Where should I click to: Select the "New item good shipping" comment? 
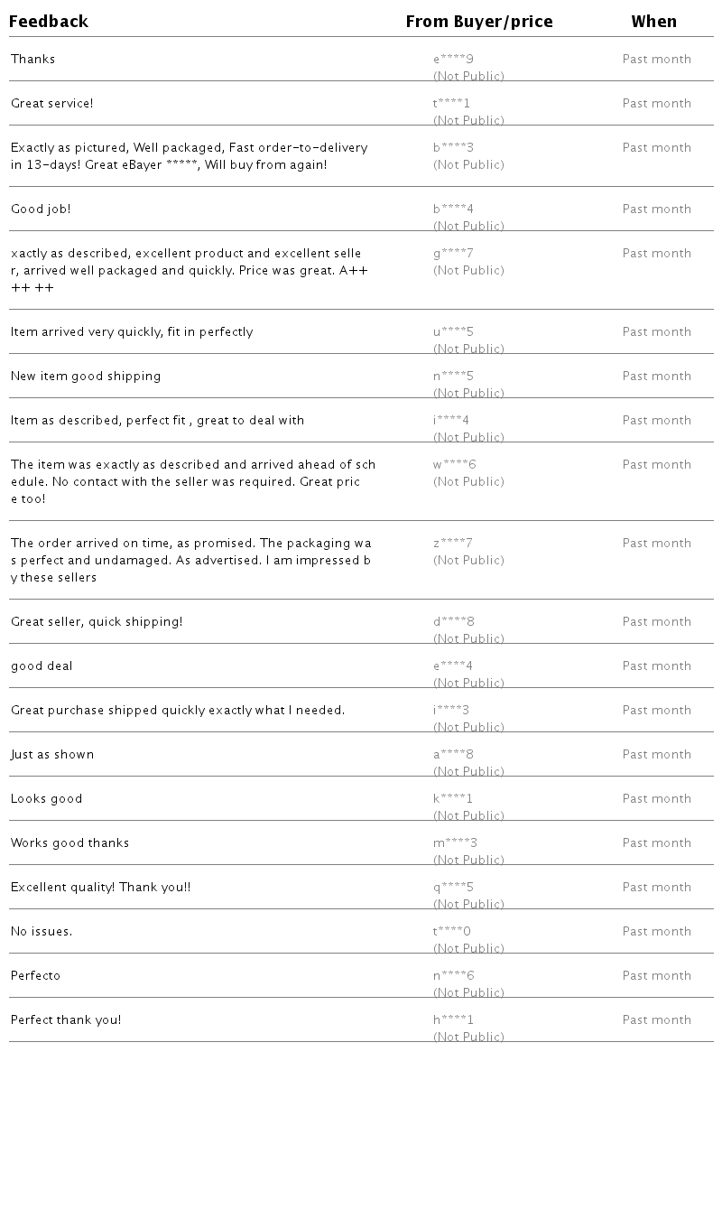pos(86,377)
